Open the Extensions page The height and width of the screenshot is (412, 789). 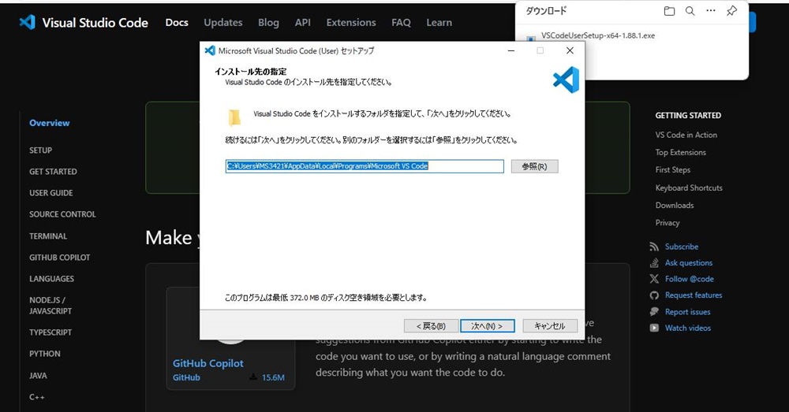[351, 23]
